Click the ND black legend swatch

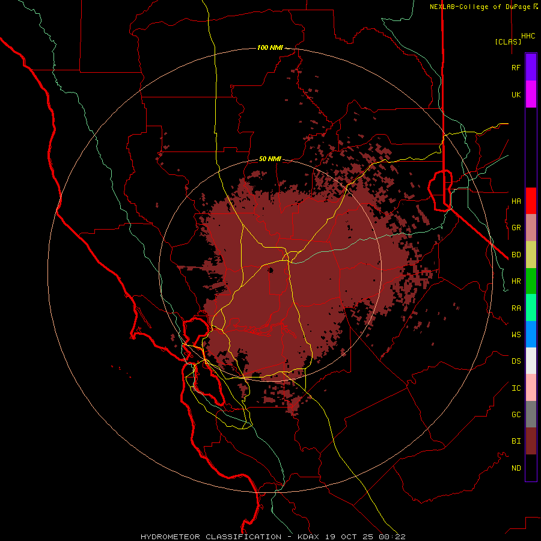click(x=531, y=468)
